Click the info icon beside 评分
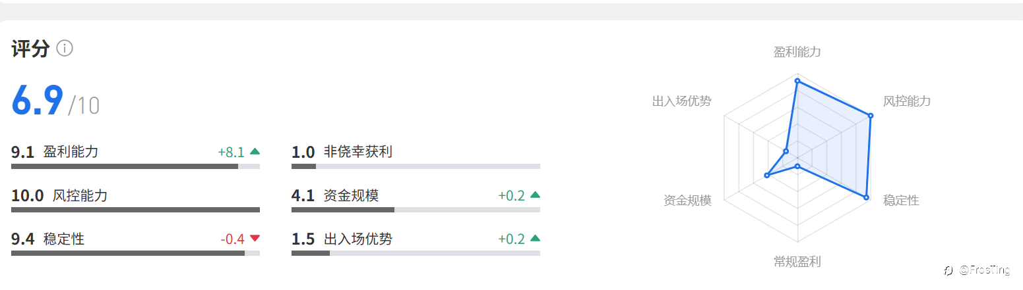This screenshot has height=290, width=1023. point(65,48)
